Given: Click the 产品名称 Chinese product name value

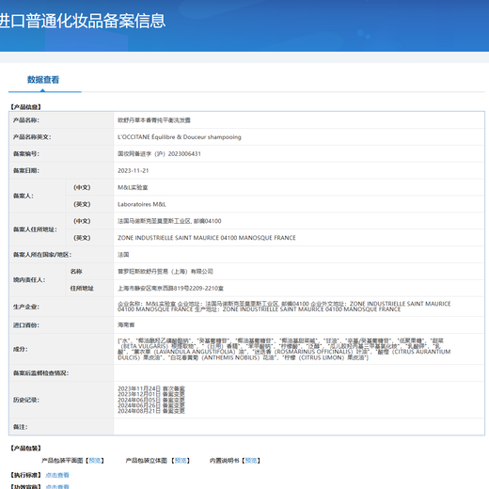Looking at the screenshot, I should [x=154, y=120].
